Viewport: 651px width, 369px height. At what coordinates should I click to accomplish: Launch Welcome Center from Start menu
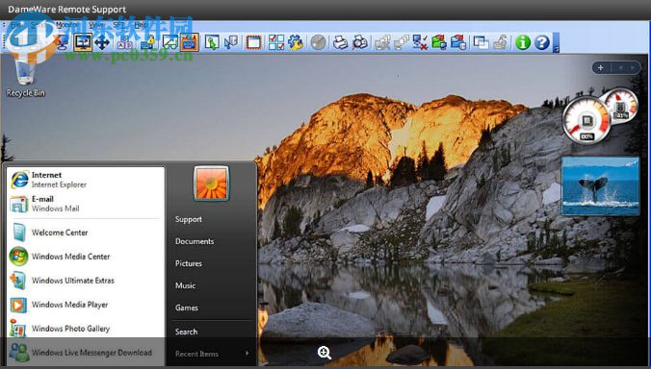(85, 233)
